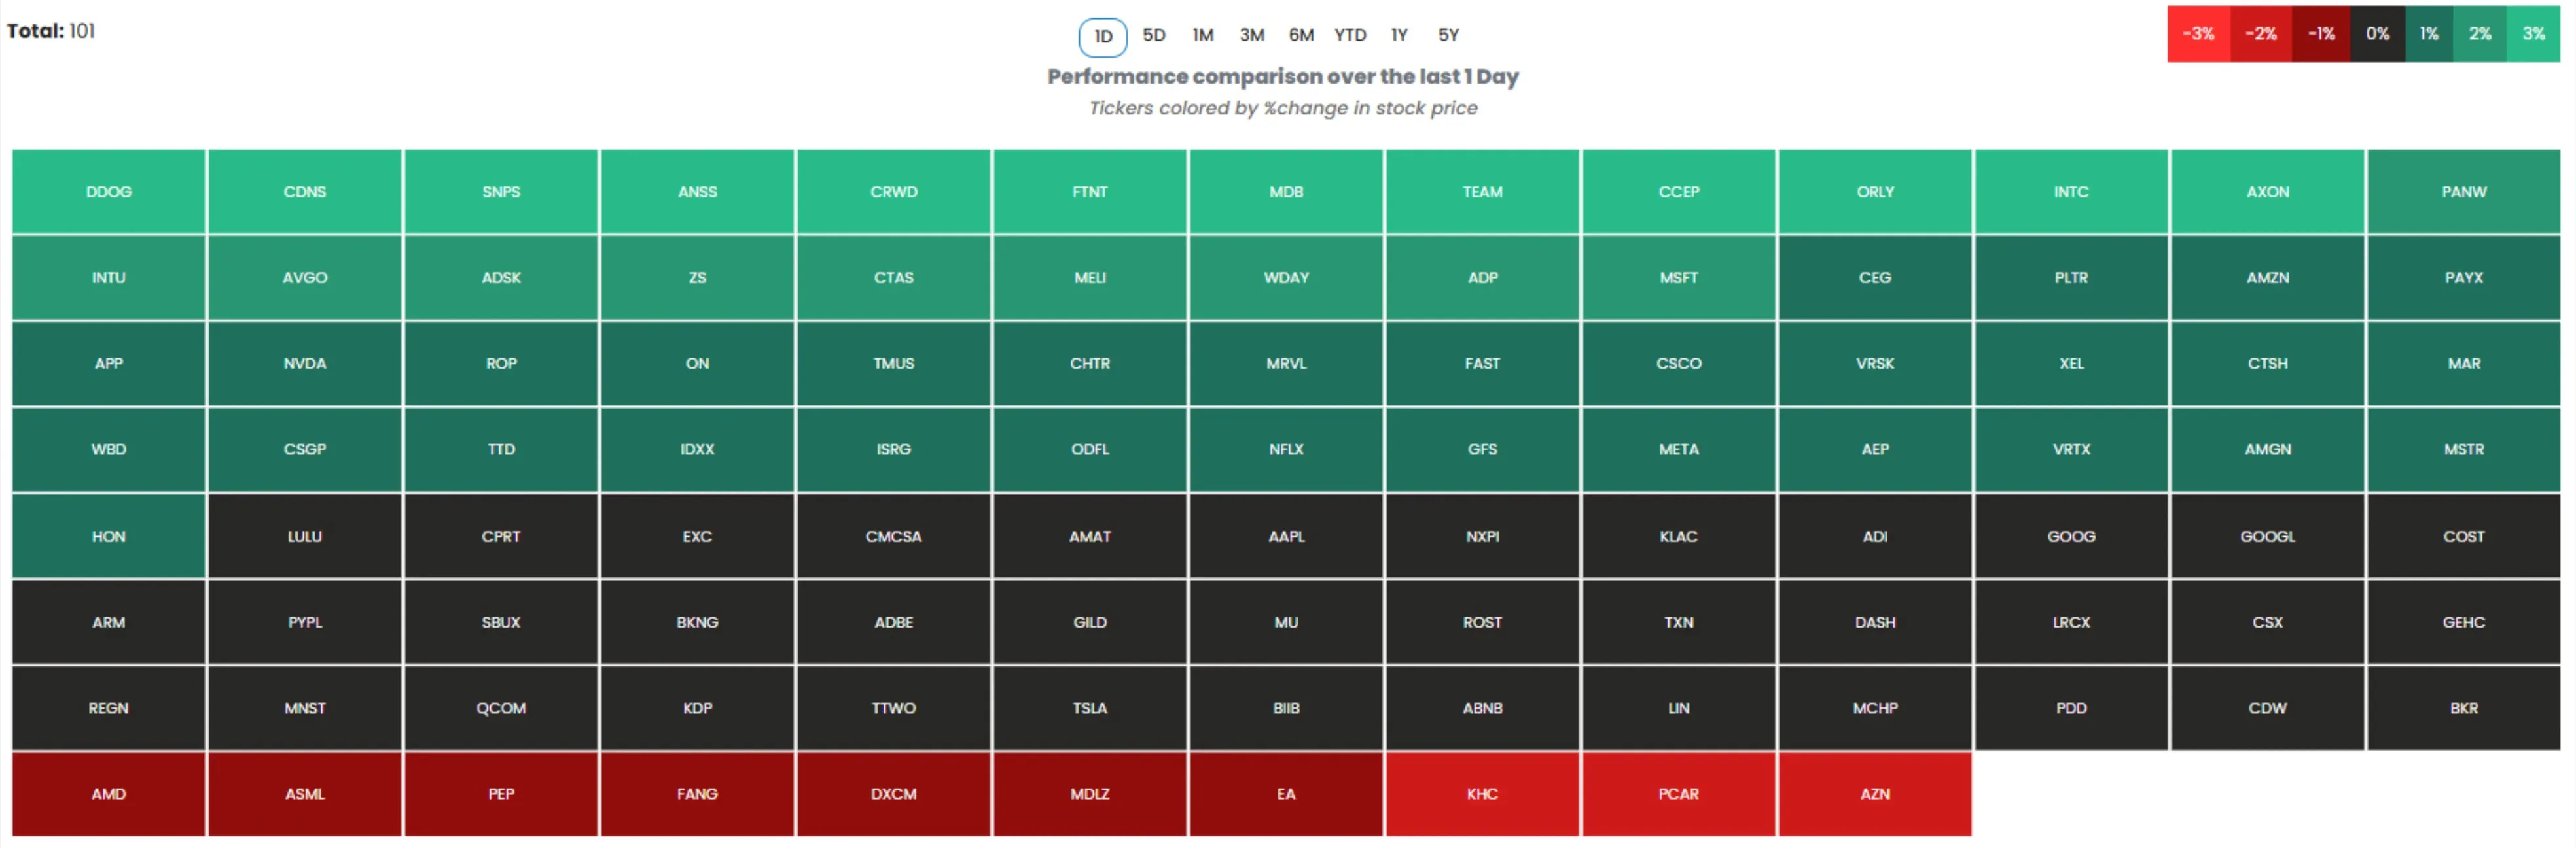Select the 1D timeframe tab
This screenshot has width=2576, height=848.
[x=1102, y=37]
